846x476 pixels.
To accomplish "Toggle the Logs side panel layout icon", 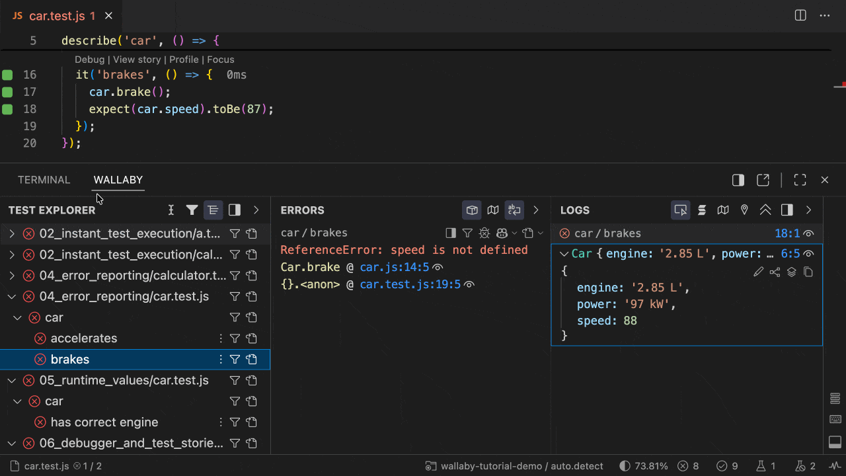I will point(787,210).
